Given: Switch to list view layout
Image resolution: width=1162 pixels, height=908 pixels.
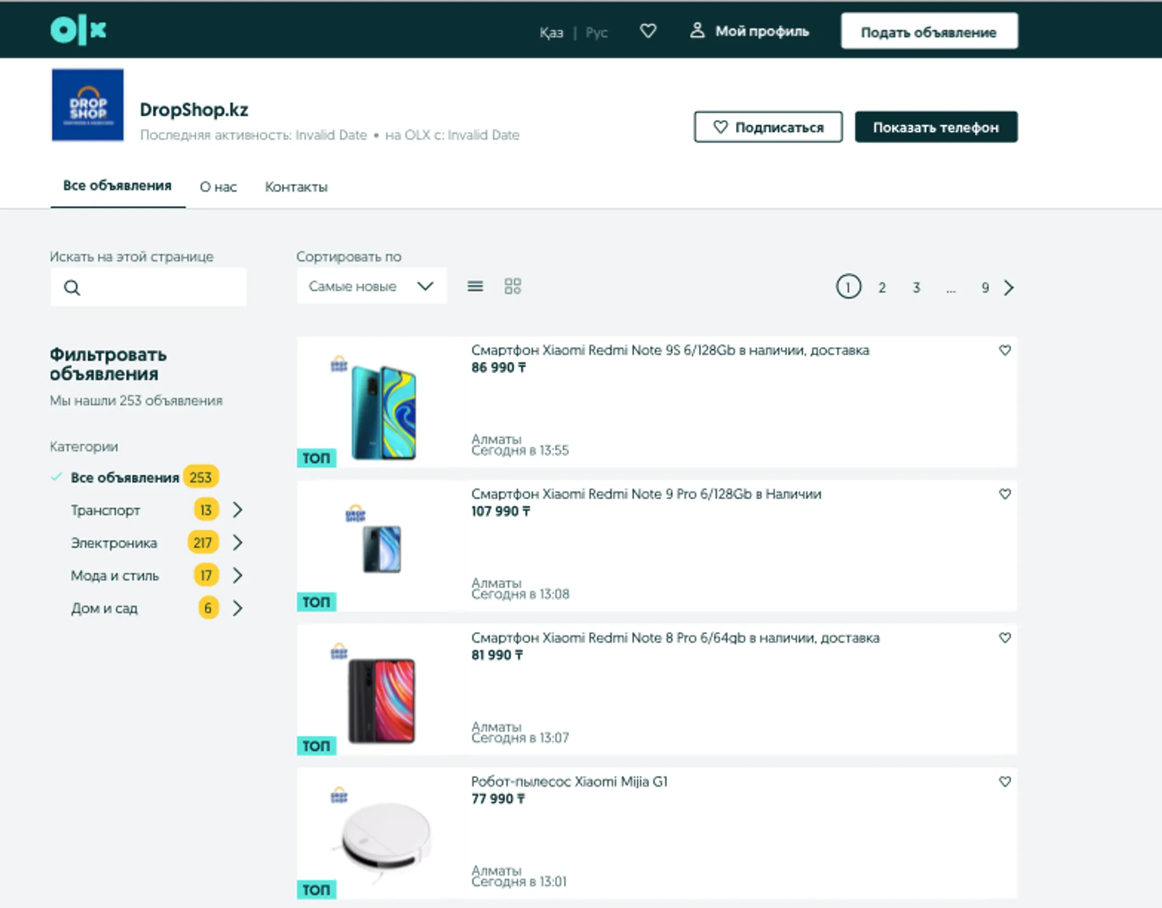Looking at the screenshot, I should (x=475, y=286).
